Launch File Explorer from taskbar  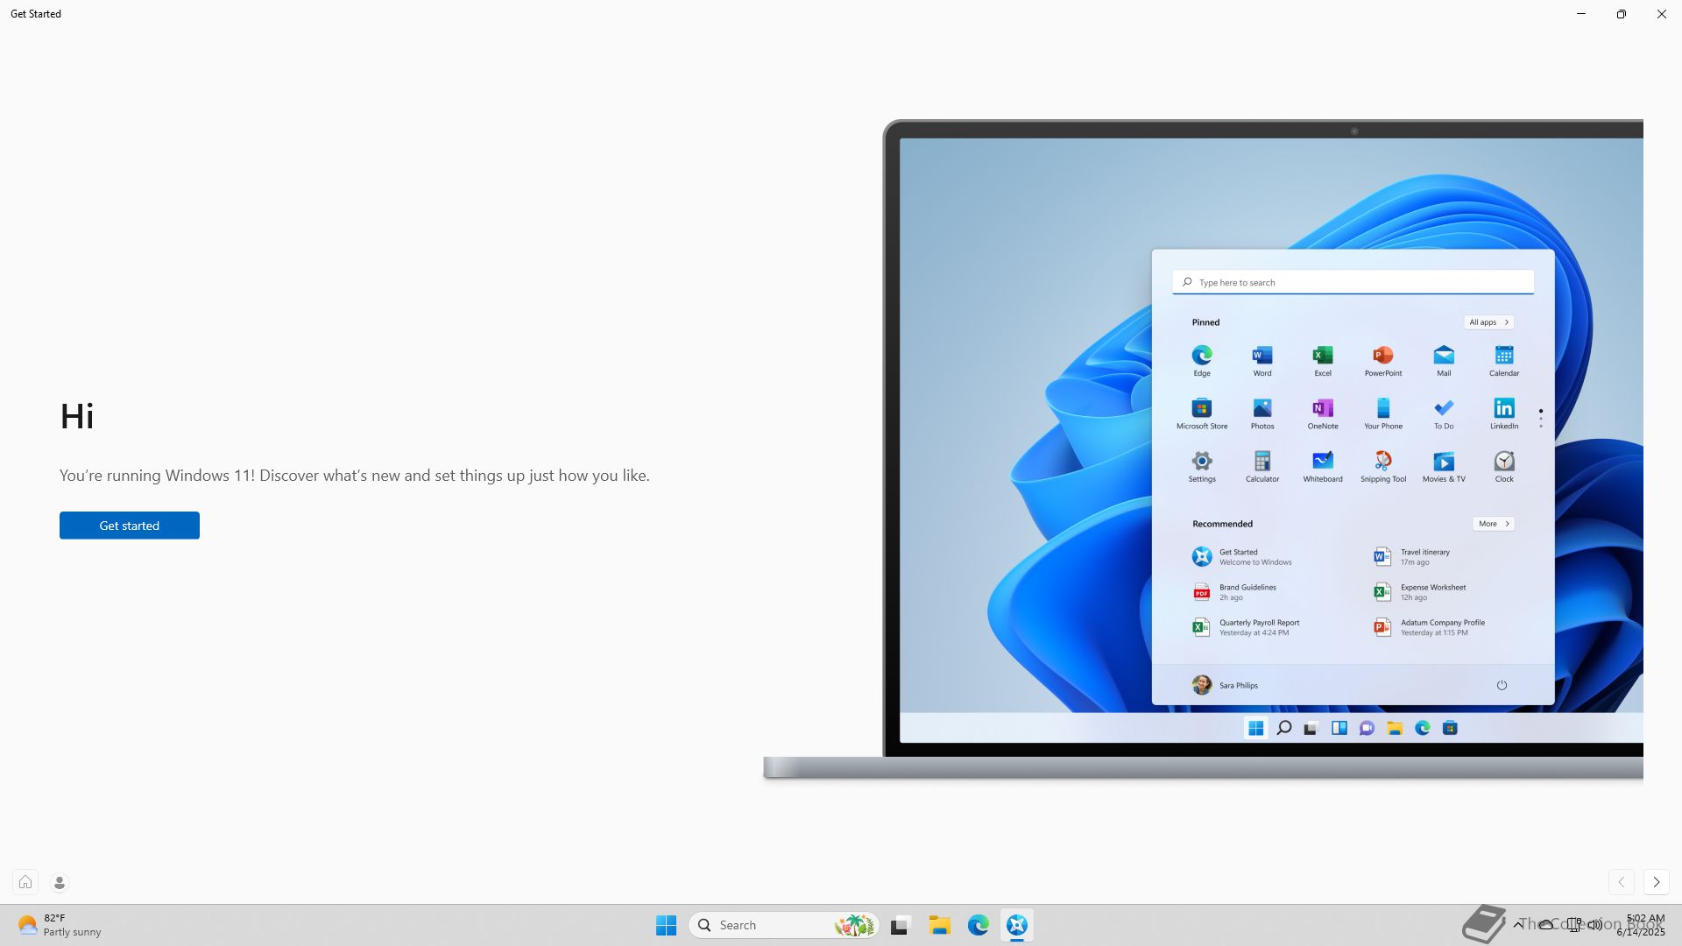tap(939, 925)
